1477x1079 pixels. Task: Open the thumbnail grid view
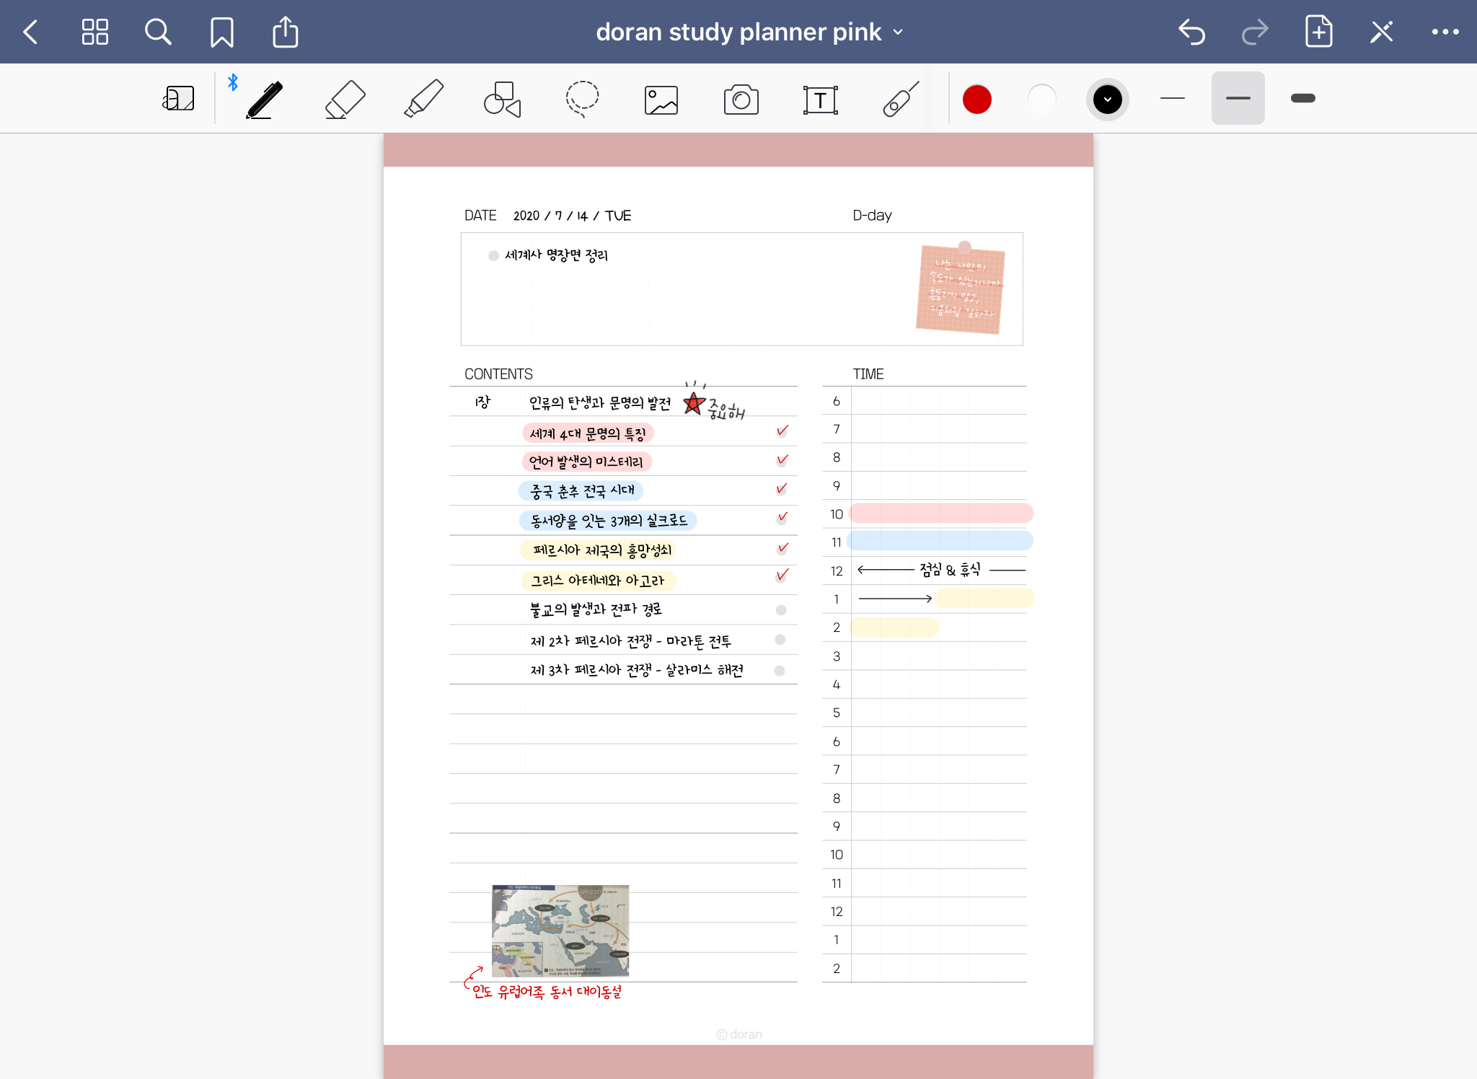[94, 32]
